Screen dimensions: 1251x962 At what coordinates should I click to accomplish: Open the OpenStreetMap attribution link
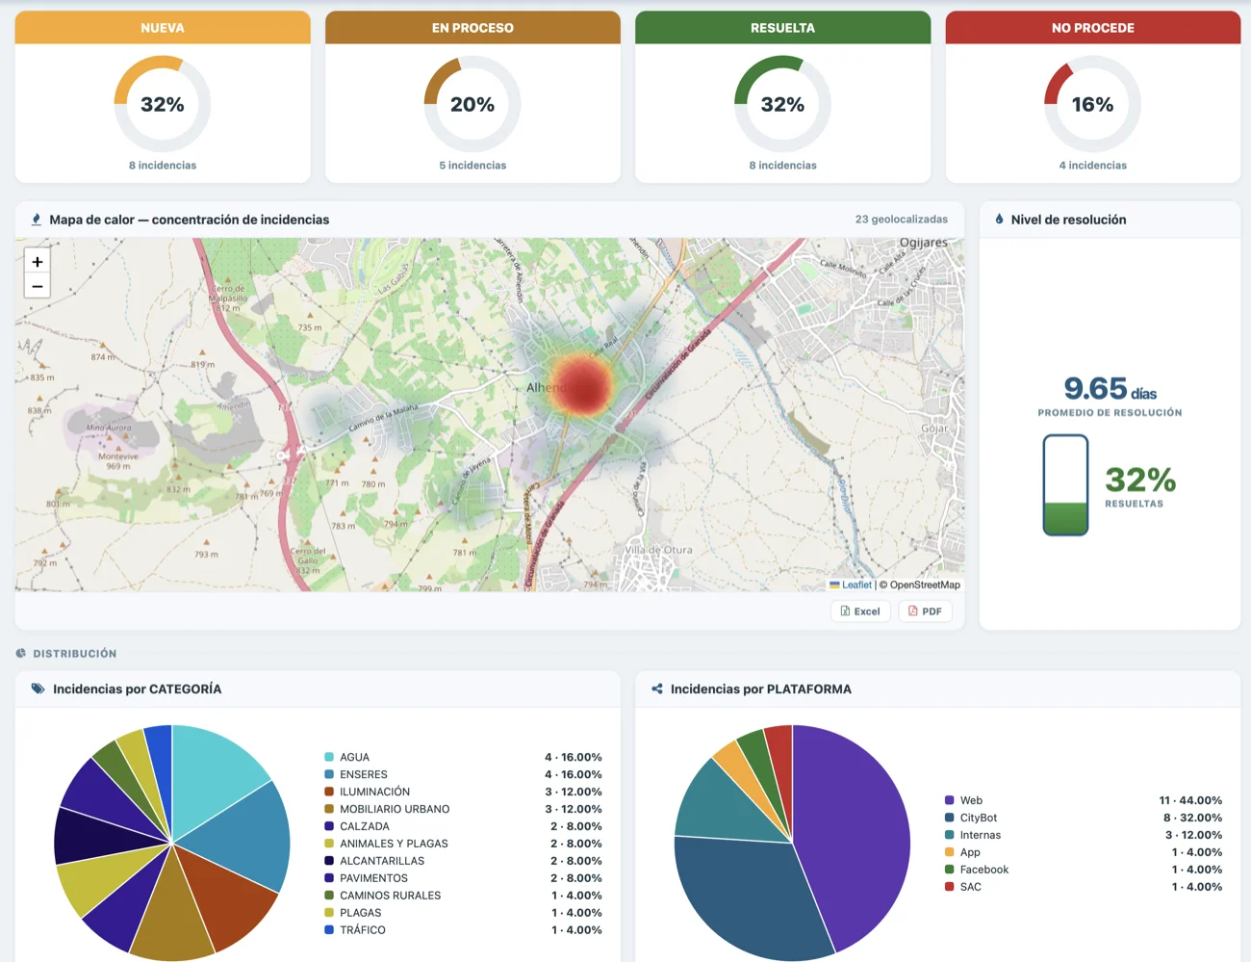(925, 585)
